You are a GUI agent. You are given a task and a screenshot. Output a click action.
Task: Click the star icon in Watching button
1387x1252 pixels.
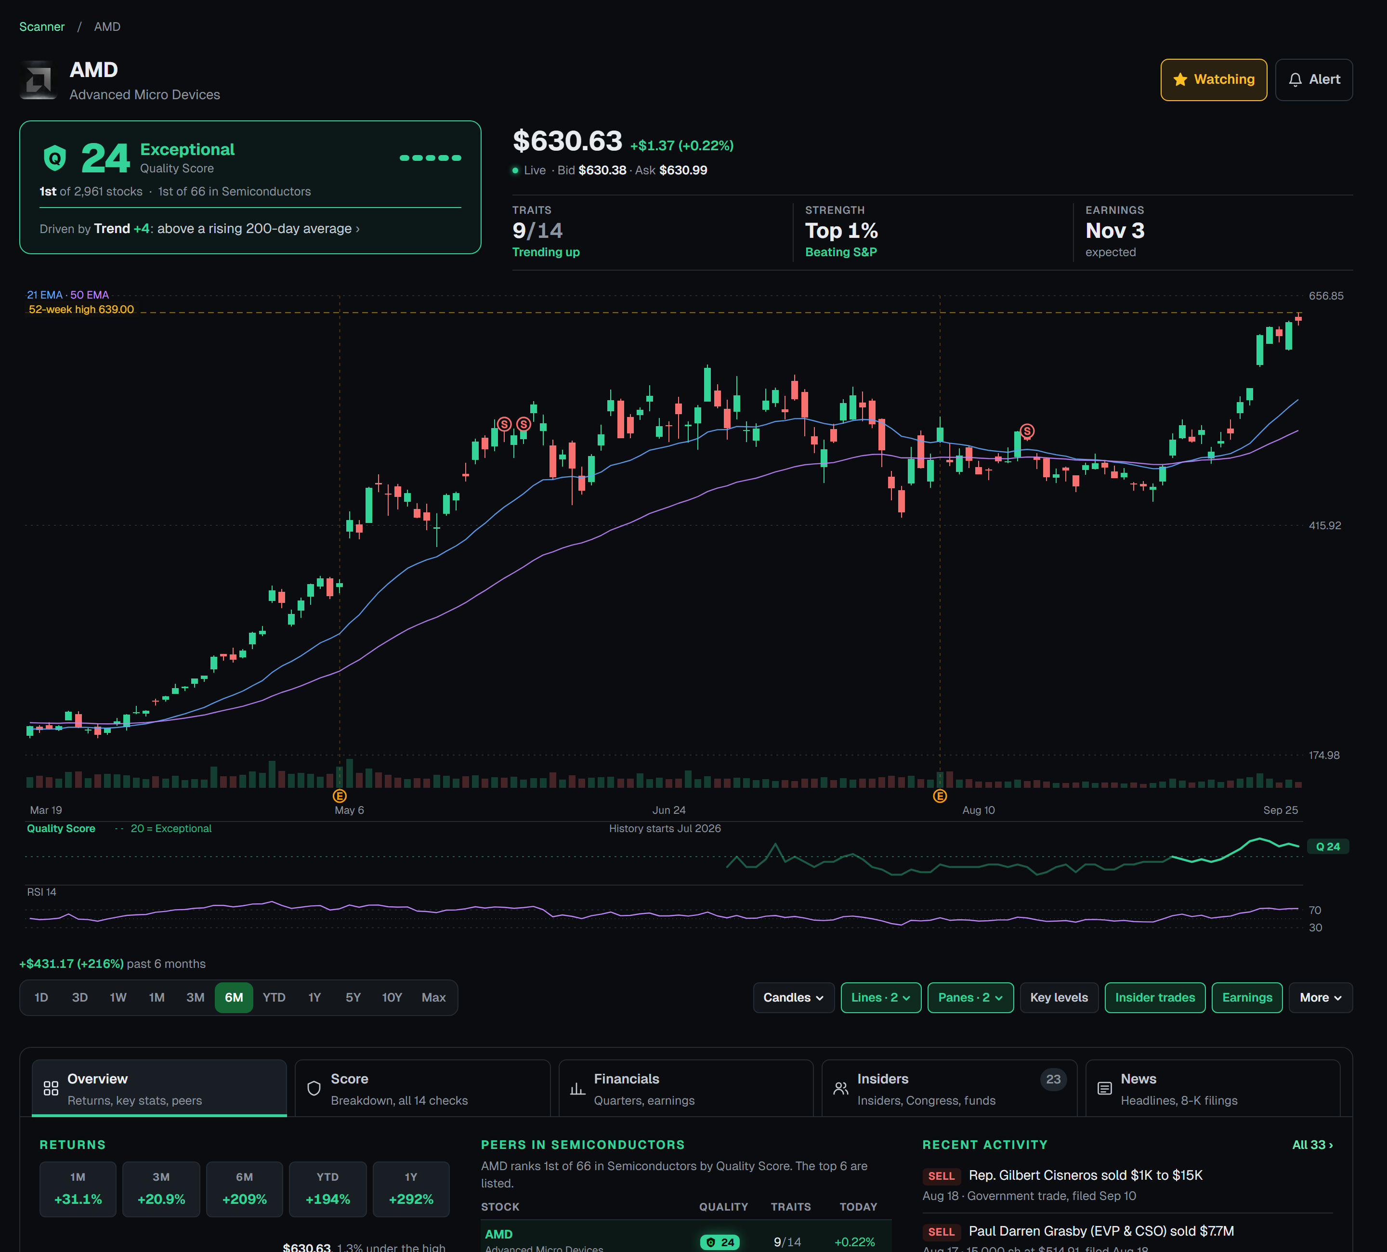point(1180,80)
